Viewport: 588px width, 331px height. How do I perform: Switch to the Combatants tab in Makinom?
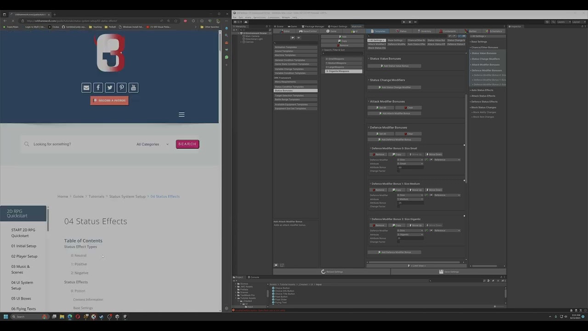(447, 31)
